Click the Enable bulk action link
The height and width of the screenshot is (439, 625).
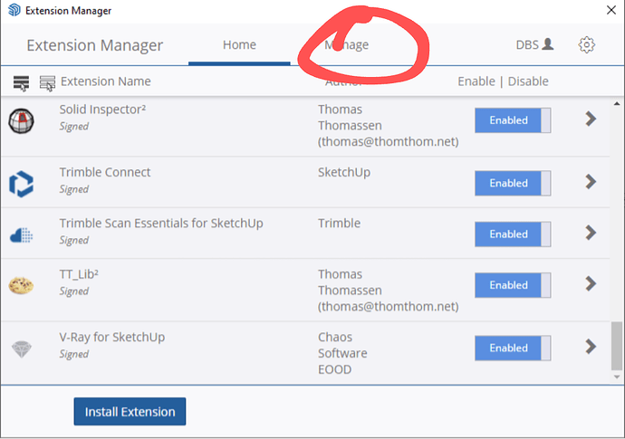[x=476, y=81]
